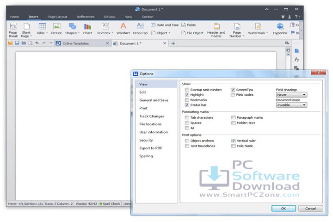The height and width of the screenshot is (222, 333).
Task: Uncheck the Status bar checkbox
Action: (x=187, y=105)
